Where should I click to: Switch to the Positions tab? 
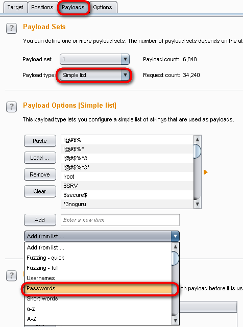42,7
